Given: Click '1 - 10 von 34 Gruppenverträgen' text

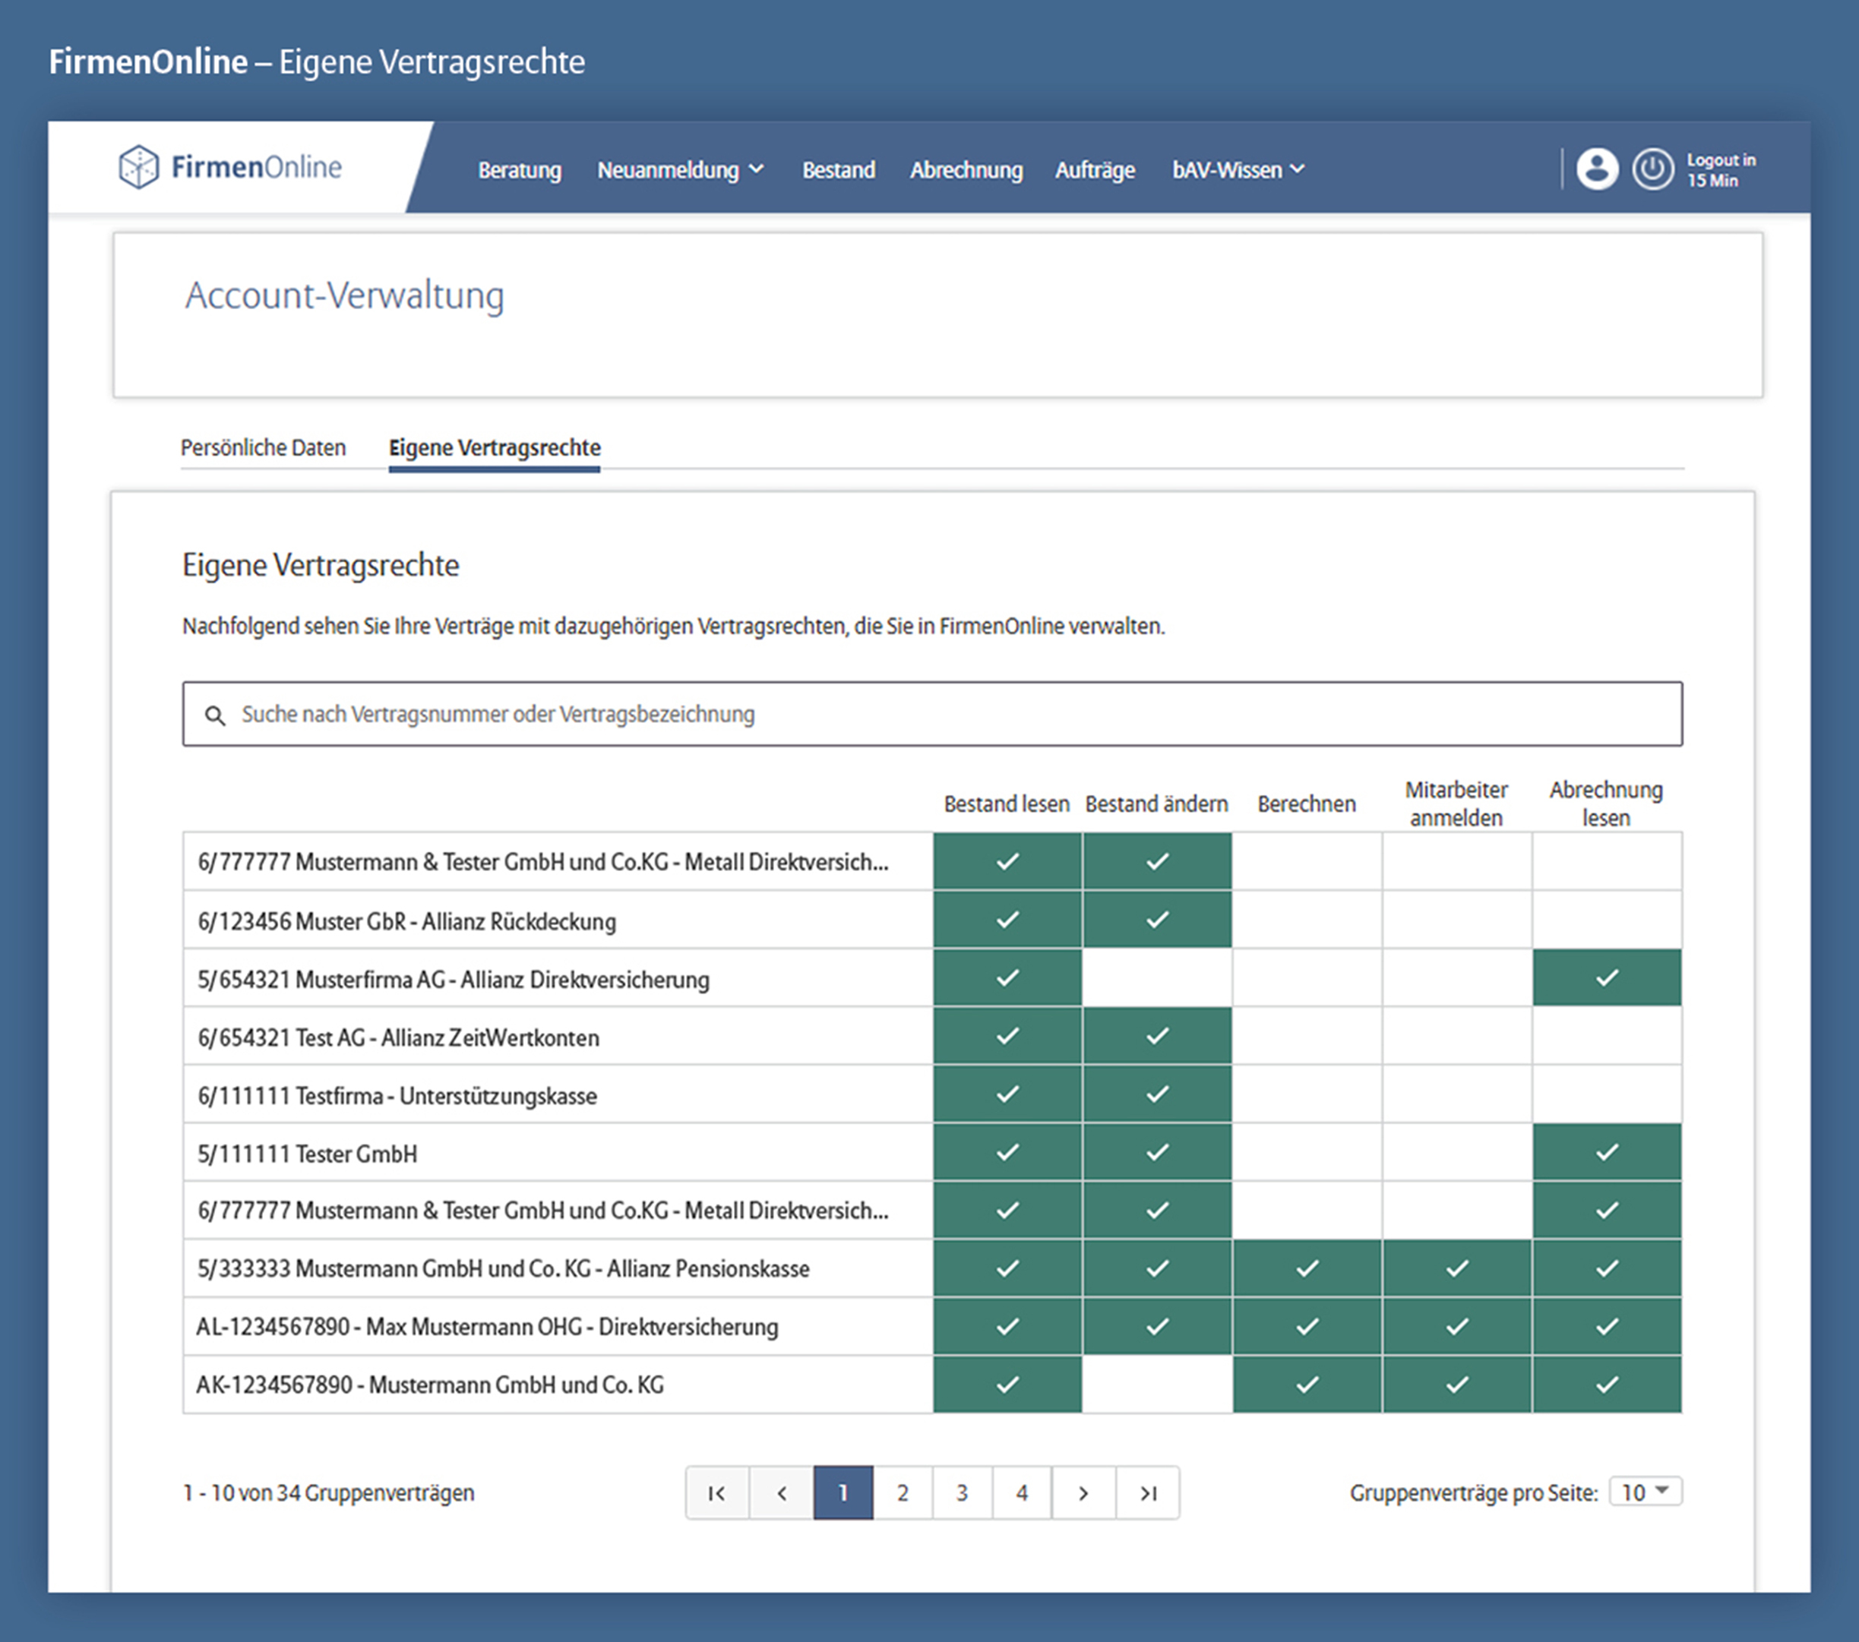Looking at the screenshot, I should (328, 1493).
